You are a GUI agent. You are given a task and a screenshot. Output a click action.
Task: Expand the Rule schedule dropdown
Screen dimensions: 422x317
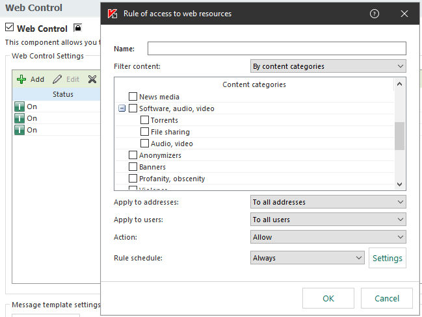click(x=307, y=258)
